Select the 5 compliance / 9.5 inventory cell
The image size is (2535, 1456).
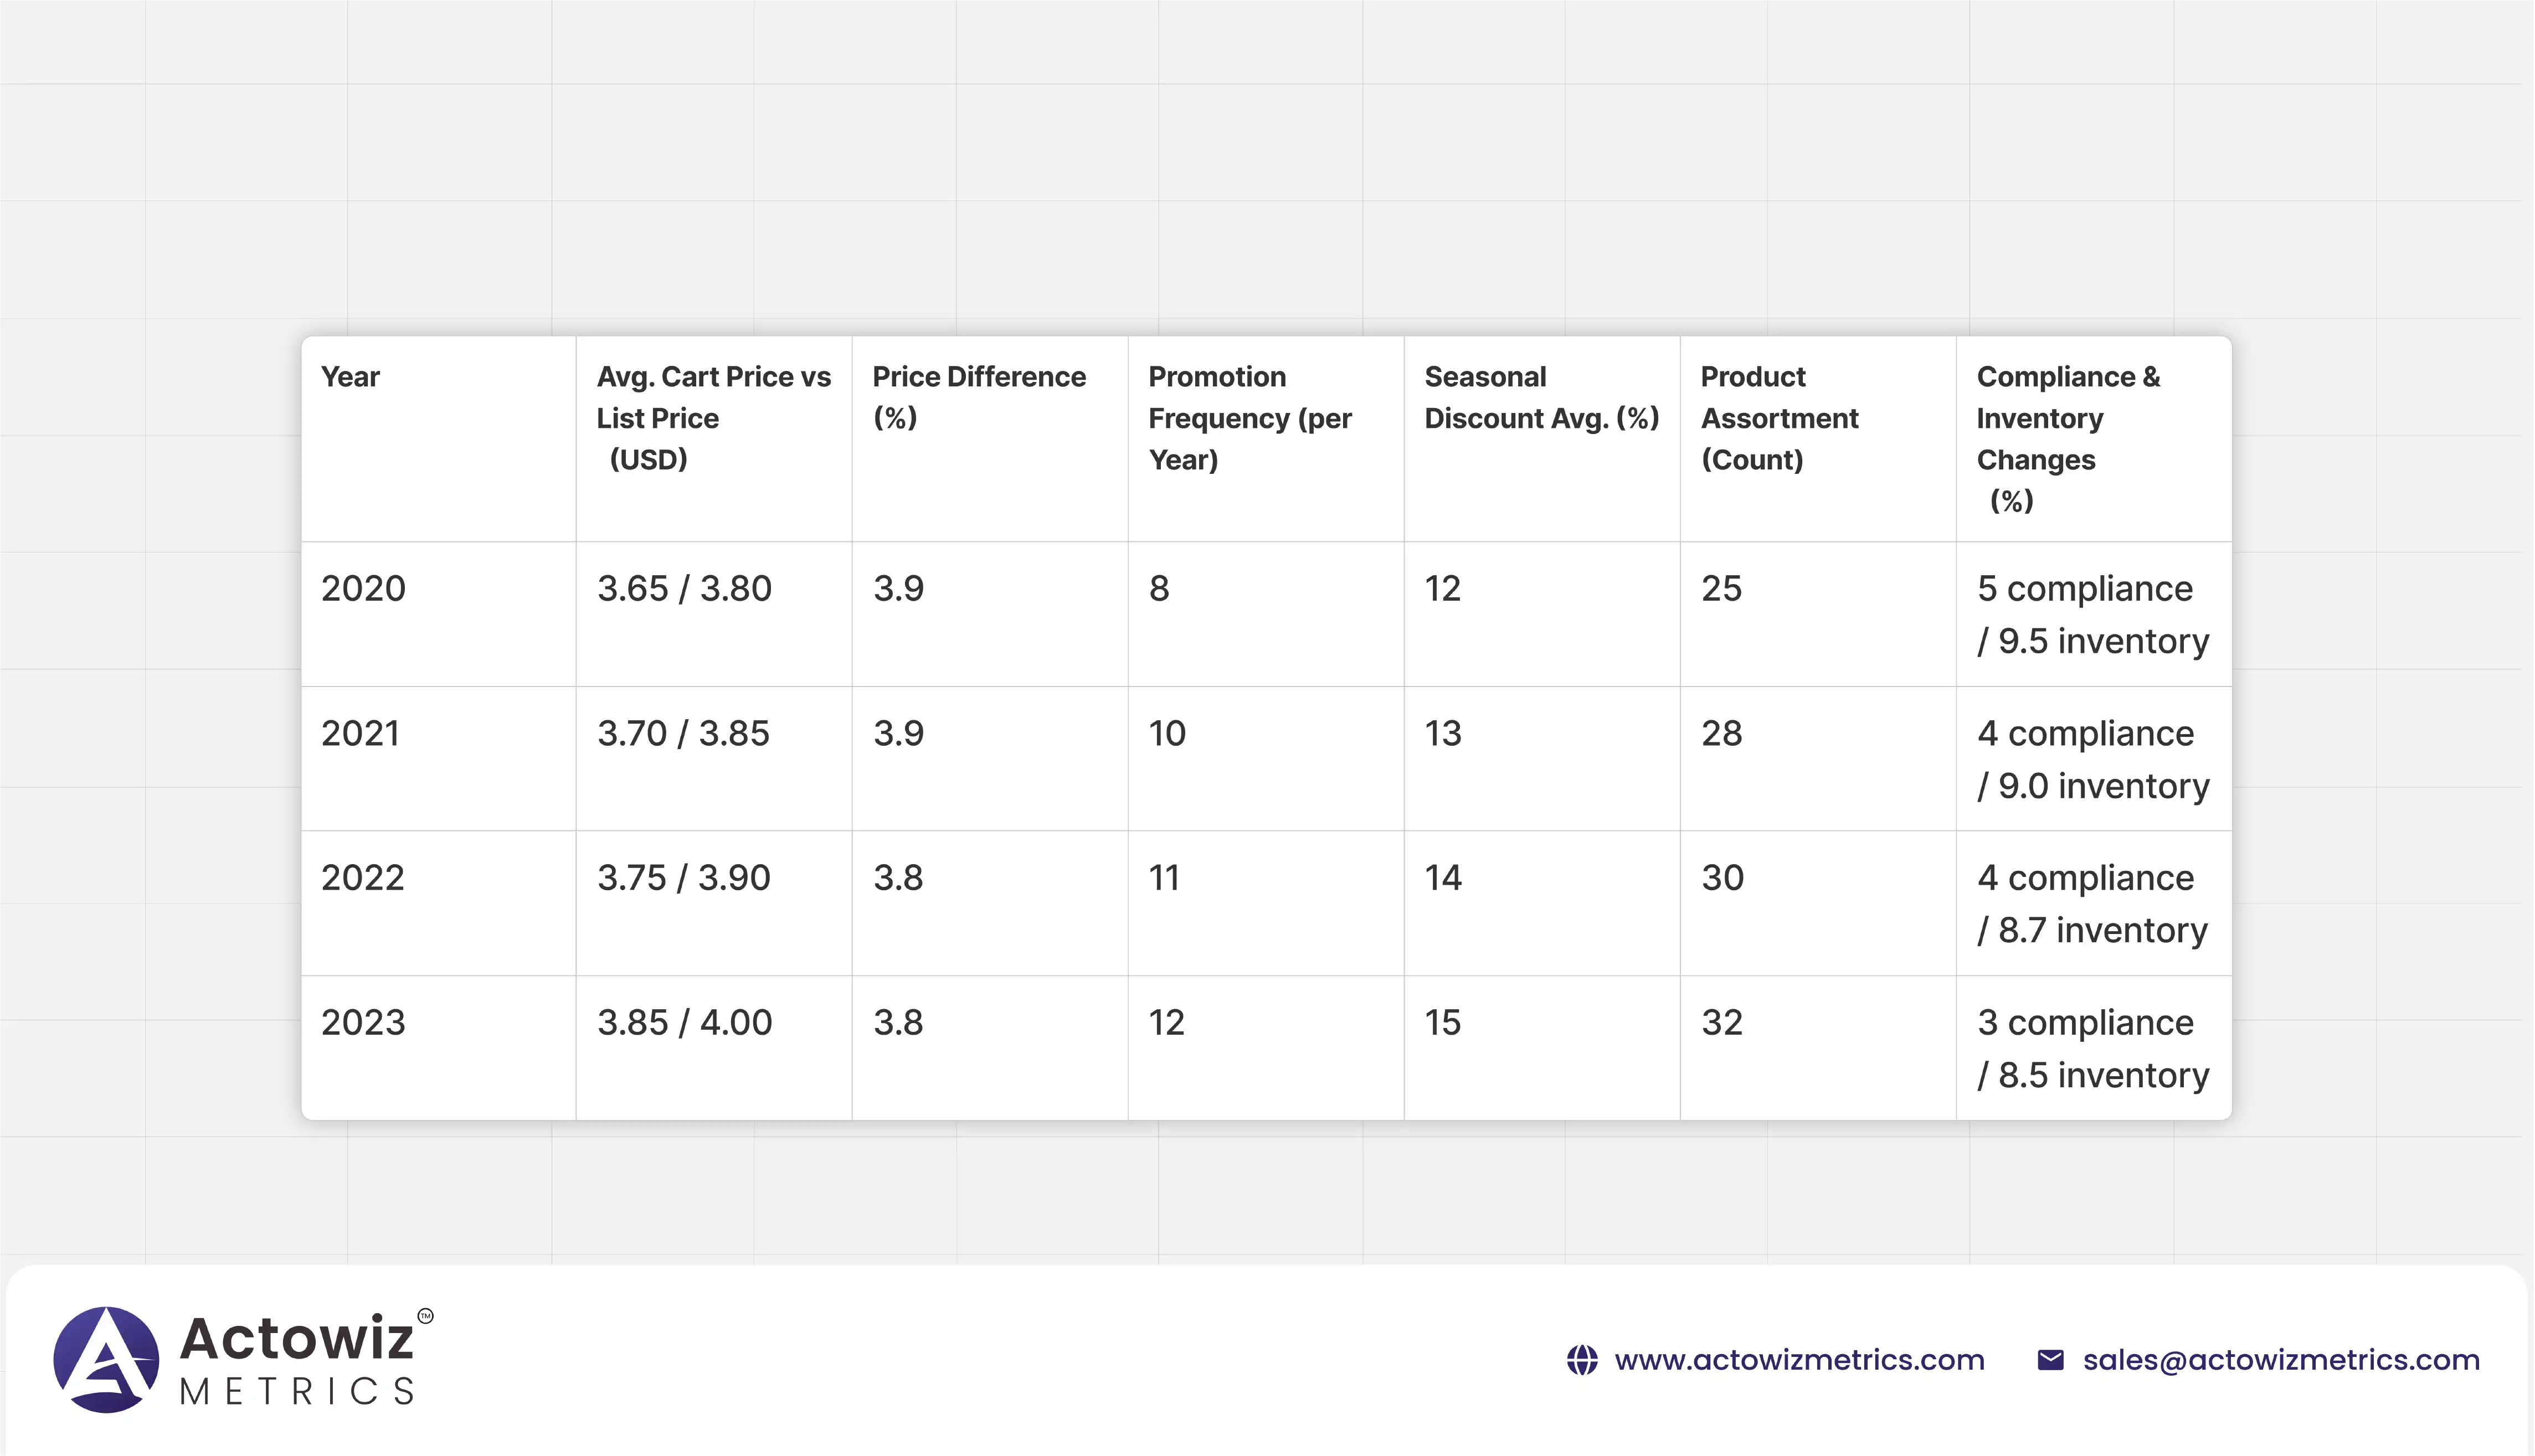[2092, 614]
